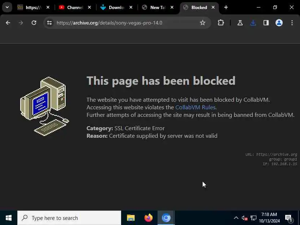Screen dimensions: 300x225
Task: Select the Blocked tab
Action: 199,8
